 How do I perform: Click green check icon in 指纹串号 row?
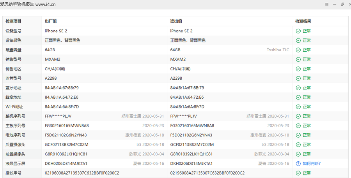(x=298, y=173)
